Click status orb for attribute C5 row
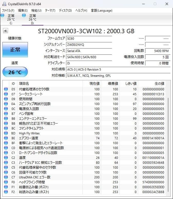 (6, 167)
